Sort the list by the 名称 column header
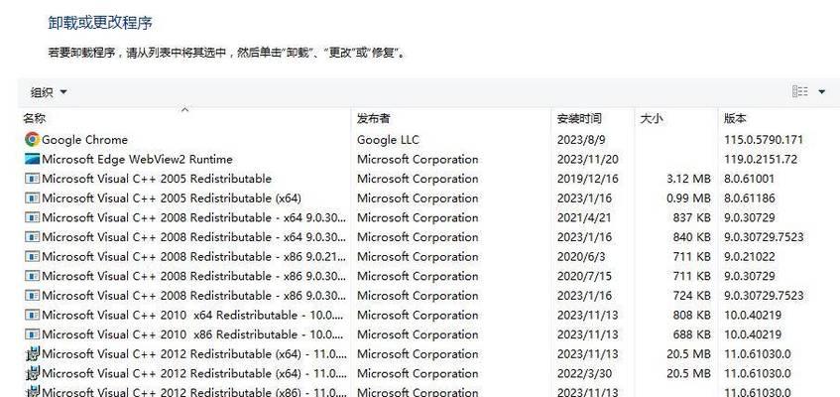 click(x=35, y=119)
